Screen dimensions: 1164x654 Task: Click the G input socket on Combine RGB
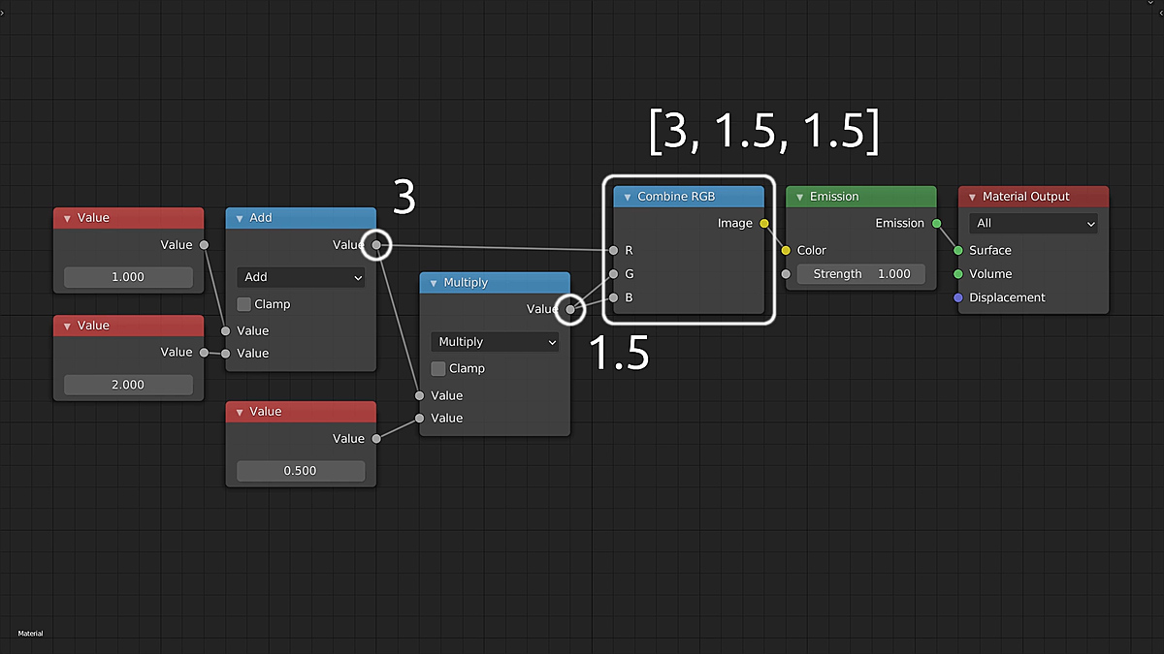[x=613, y=274]
